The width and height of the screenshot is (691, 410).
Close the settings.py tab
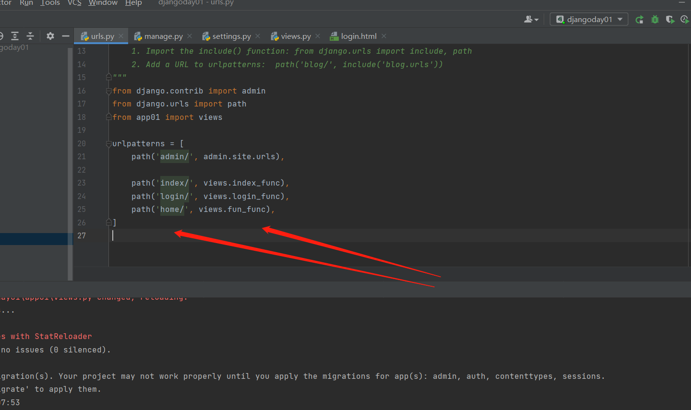[x=258, y=36]
